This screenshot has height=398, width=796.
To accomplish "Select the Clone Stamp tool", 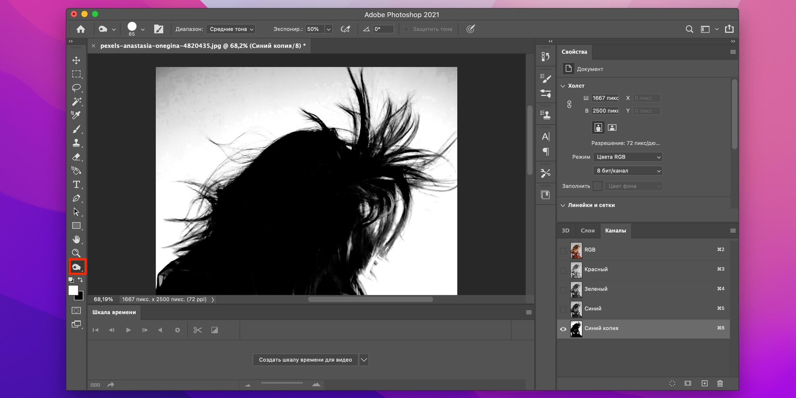I will click(x=76, y=143).
